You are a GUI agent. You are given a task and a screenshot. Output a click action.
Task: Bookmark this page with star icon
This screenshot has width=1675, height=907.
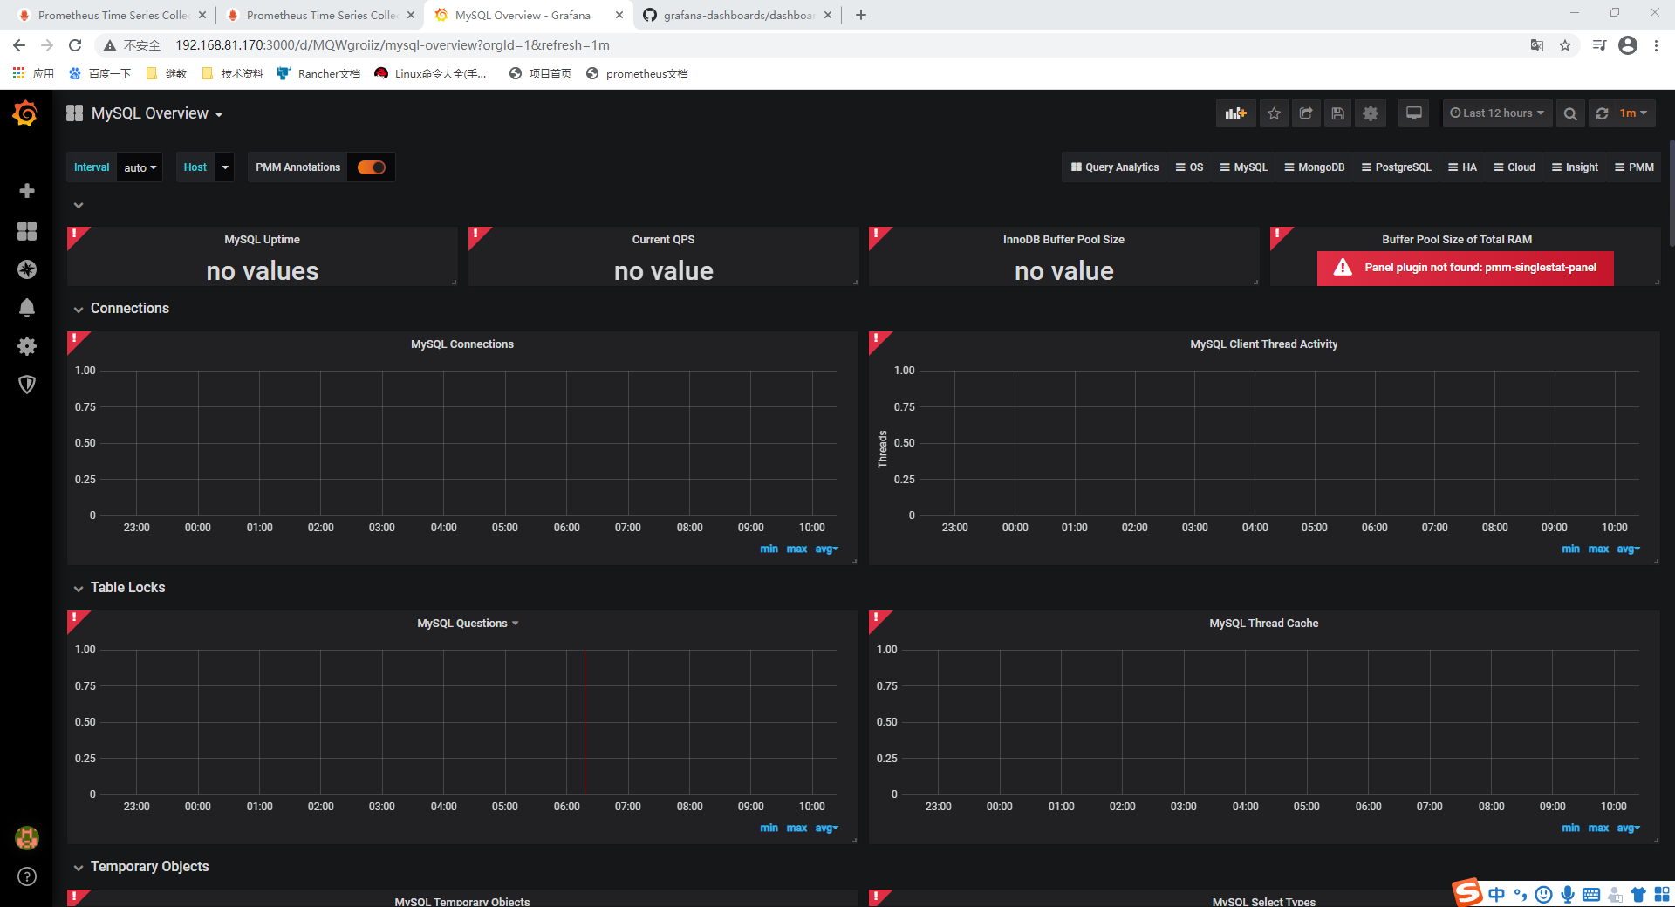coord(1565,45)
